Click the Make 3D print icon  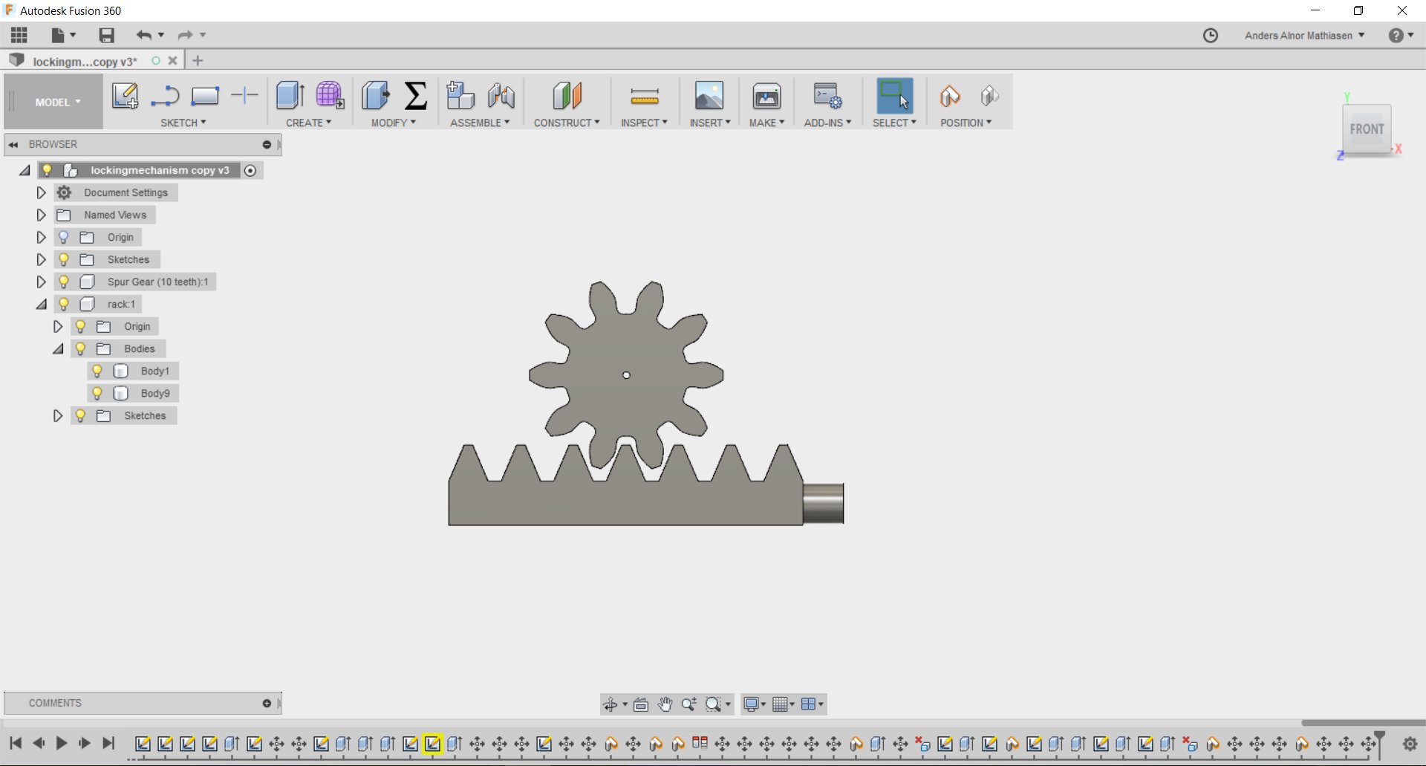click(x=766, y=96)
